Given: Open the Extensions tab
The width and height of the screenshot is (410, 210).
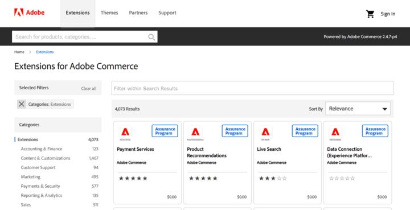Looking at the screenshot, I should click(x=77, y=13).
